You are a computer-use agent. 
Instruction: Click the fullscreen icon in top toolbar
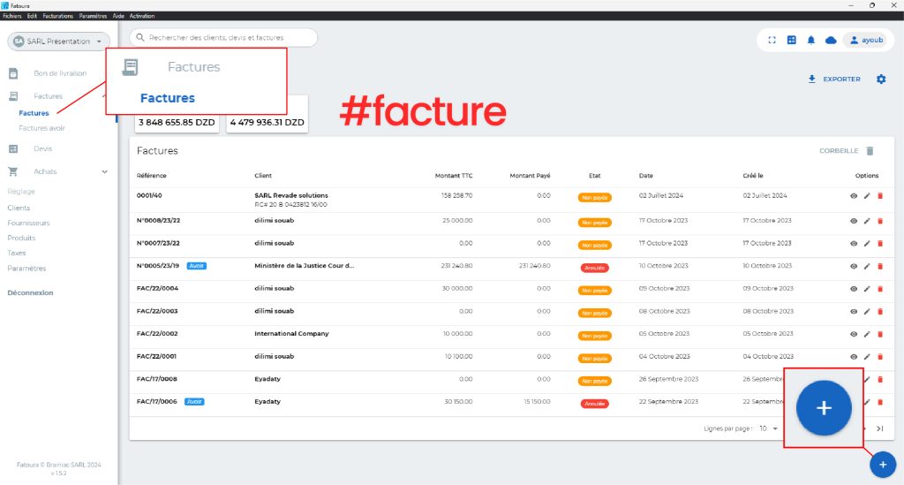pyautogui.click(x=772, y=41)
